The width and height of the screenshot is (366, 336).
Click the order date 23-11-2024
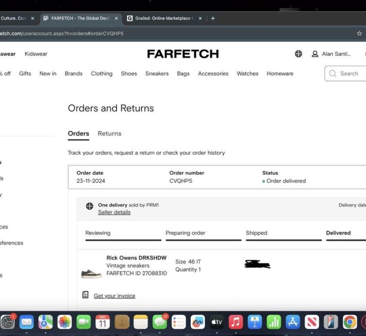91,181
